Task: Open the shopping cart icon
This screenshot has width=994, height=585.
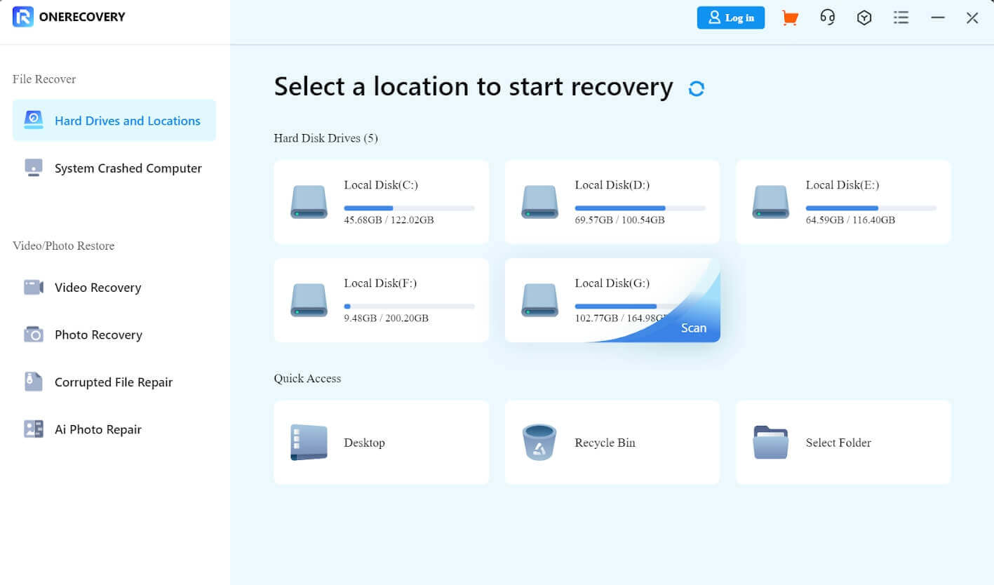Action: pos(790,18)
